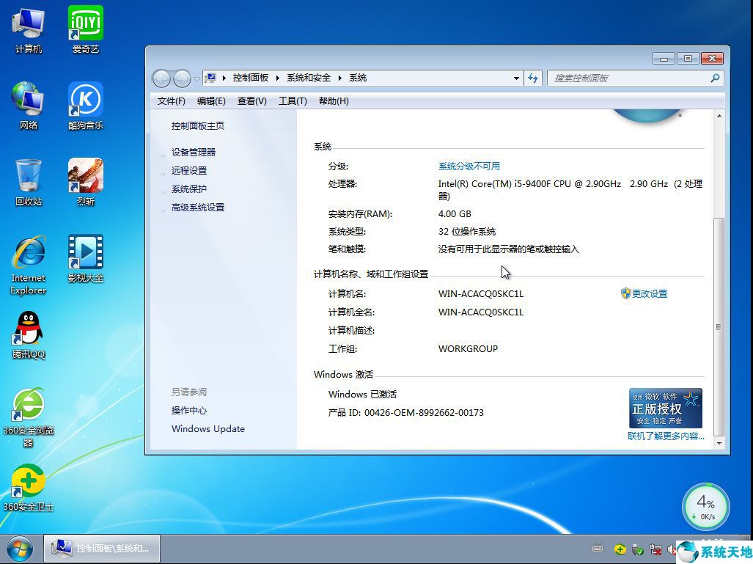The height and width of the screenshot is (564, 753).
Task: Expand the arrow after 控制面板 breadcrumb
Action: (278, 78)
